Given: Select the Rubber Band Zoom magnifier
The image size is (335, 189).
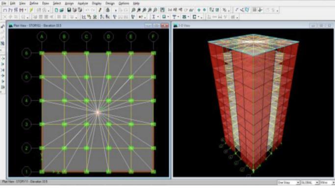Looking at the screenshot, I should pyautogui.click(x=133, y=10).
